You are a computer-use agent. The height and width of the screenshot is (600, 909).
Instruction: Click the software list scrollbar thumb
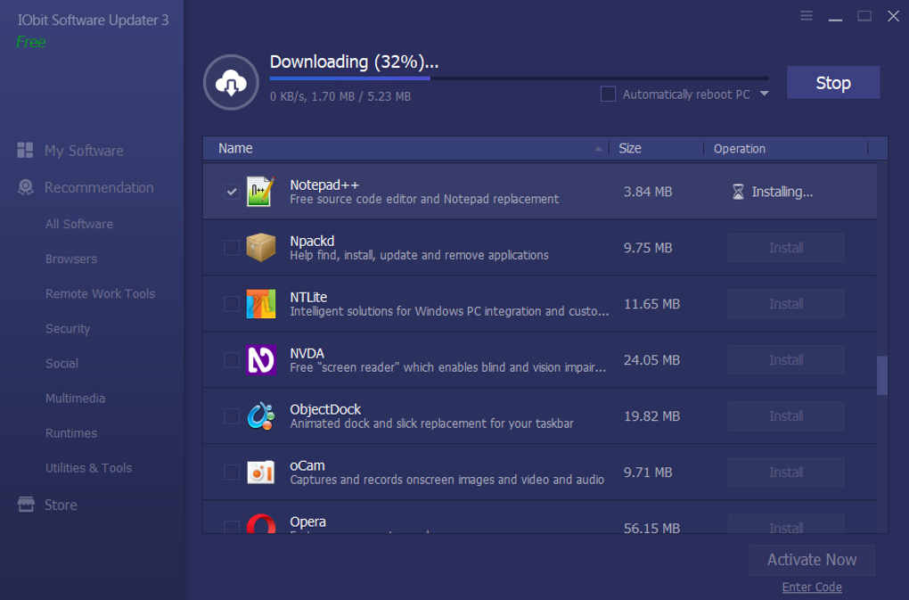coord(882,375)
